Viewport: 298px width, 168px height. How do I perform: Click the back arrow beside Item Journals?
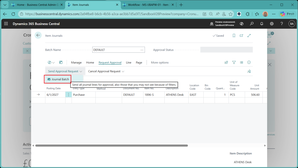pos(38,36)
